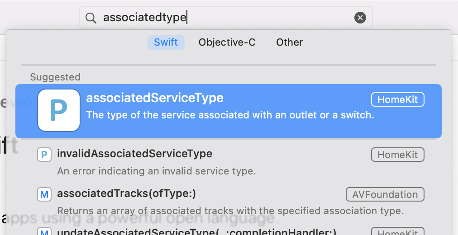Open the updateAssociatedServiceType method result

click(x=196, y=232)
